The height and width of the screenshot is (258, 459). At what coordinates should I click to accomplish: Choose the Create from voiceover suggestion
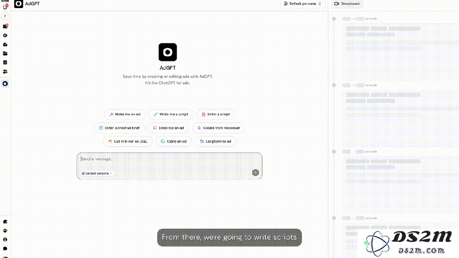219,128
